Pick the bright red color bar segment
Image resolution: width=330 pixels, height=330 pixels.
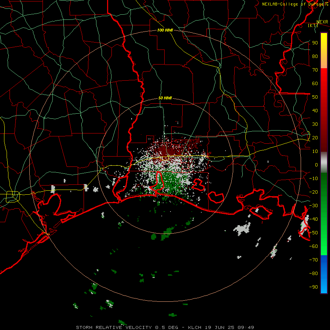click(324, 76)
